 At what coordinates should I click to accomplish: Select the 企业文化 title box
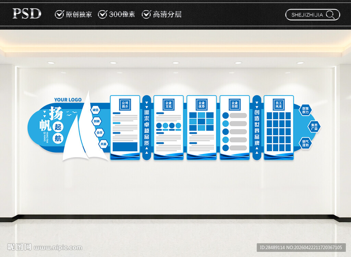point(169,104)
